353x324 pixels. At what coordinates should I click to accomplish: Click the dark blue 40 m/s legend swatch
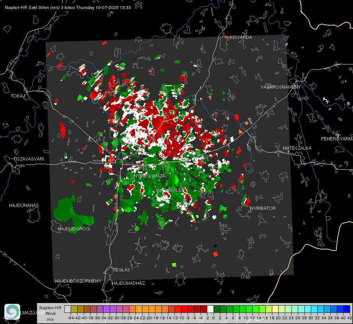(347, 309)
